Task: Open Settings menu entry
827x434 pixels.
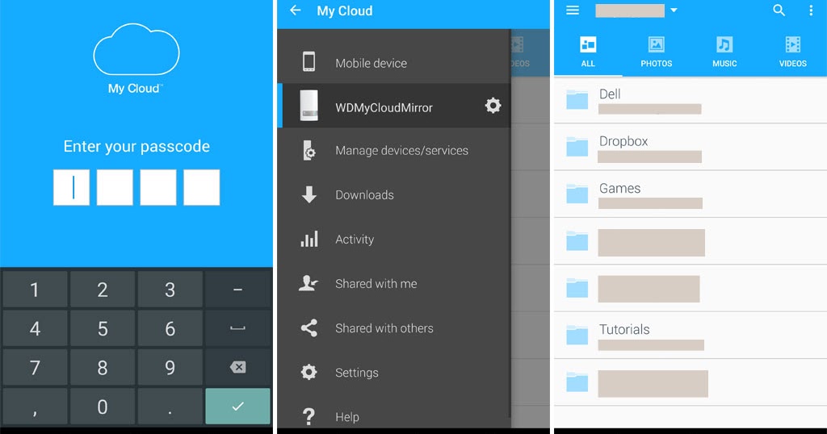Action: [393, 373]
